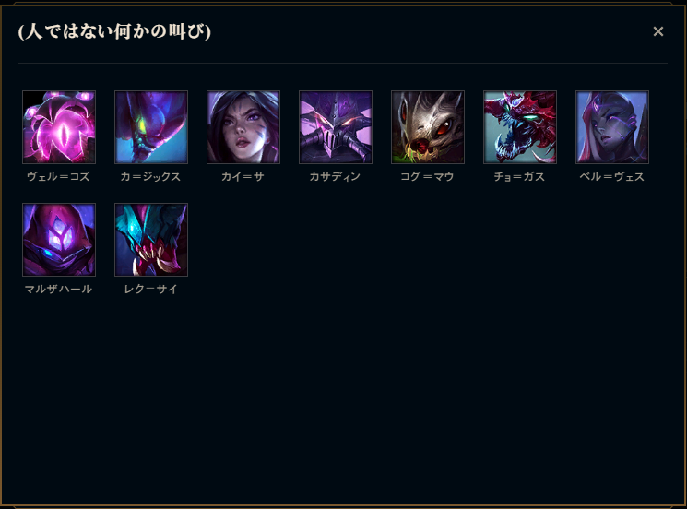Screen dimensions: 687x509
Task: Click the ベル=ヴェス name text
Action: click(x=612, y=176)
